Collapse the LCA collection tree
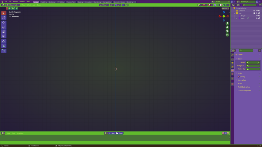 [x=234, y=13]
